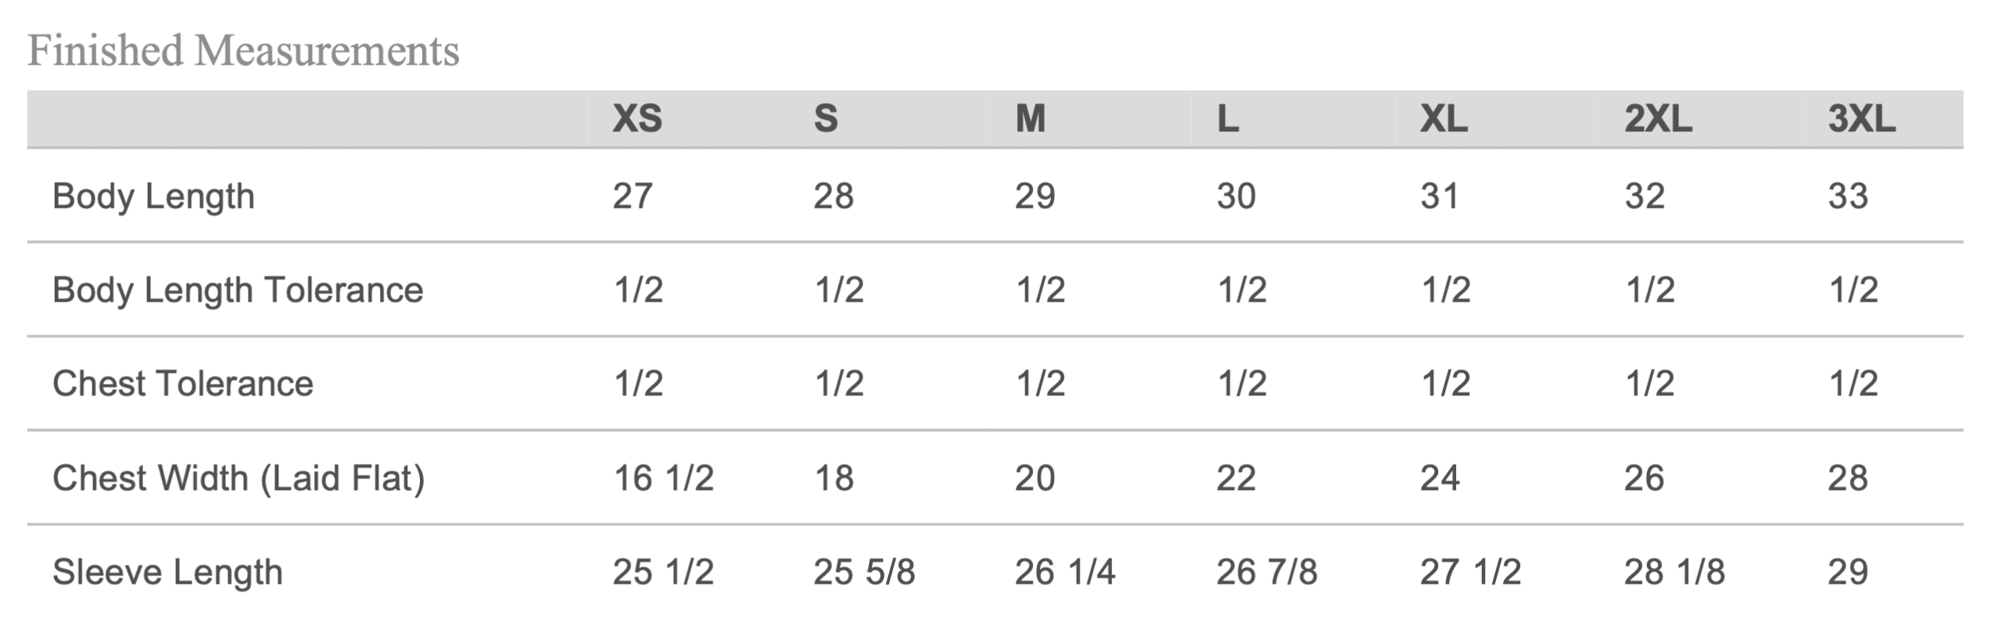Click the XL chest width value 24

pos(1440,478)
